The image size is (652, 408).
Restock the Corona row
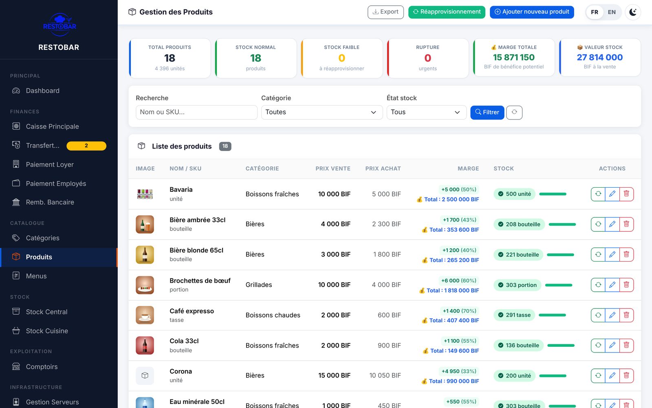(598, 375)
